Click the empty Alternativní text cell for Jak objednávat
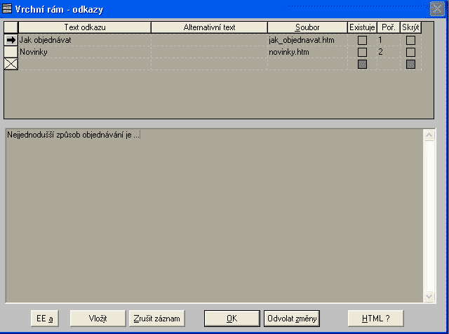Image resolution: width=449 pixels, height=334 pixels. 209,40
